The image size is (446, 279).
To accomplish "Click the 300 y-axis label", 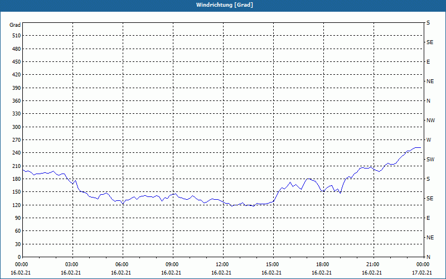I will [x=17, y=127].
